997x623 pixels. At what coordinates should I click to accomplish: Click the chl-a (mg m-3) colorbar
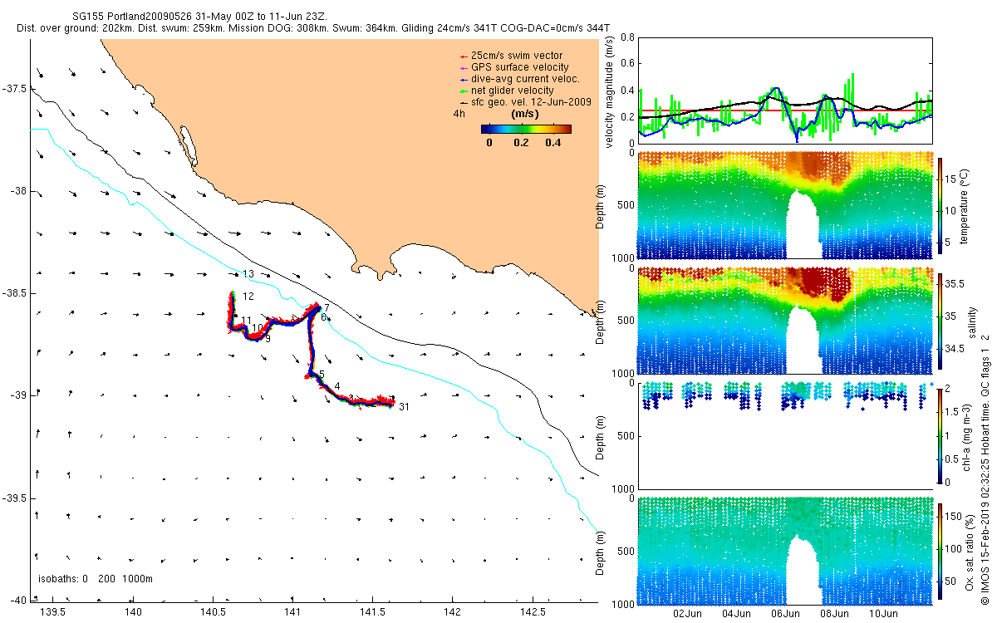941,434
